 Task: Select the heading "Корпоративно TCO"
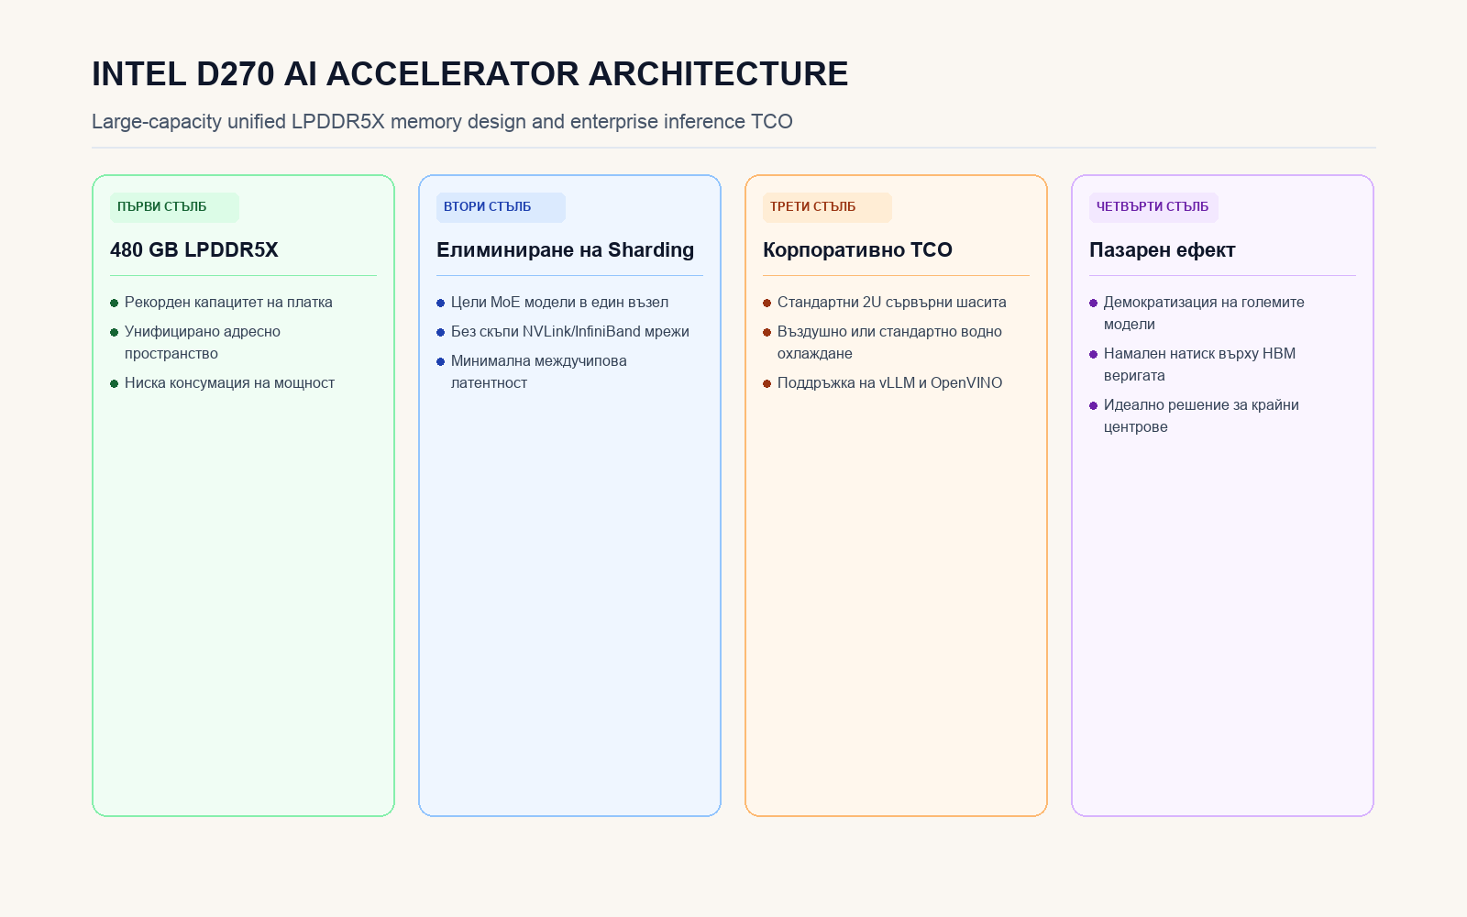[x=857, y=249]
